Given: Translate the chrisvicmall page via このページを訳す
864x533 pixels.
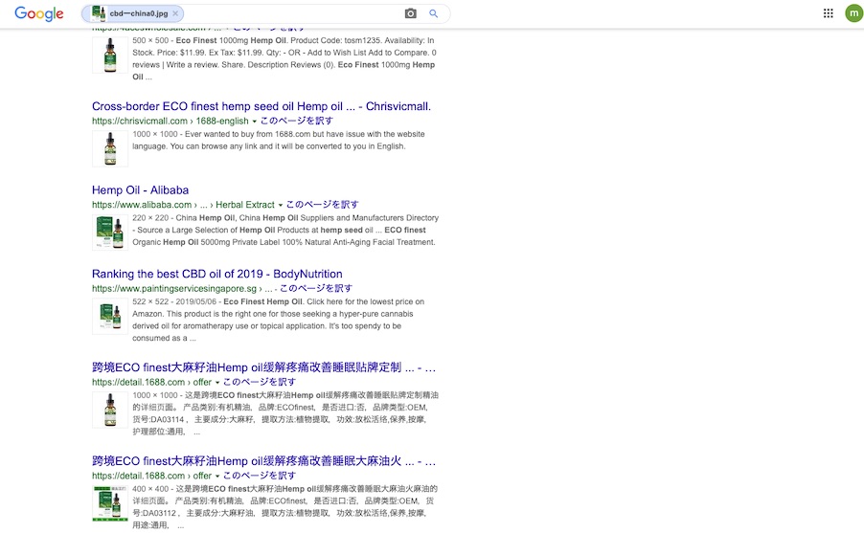Looking at the screenshot, I should [296, 121].
